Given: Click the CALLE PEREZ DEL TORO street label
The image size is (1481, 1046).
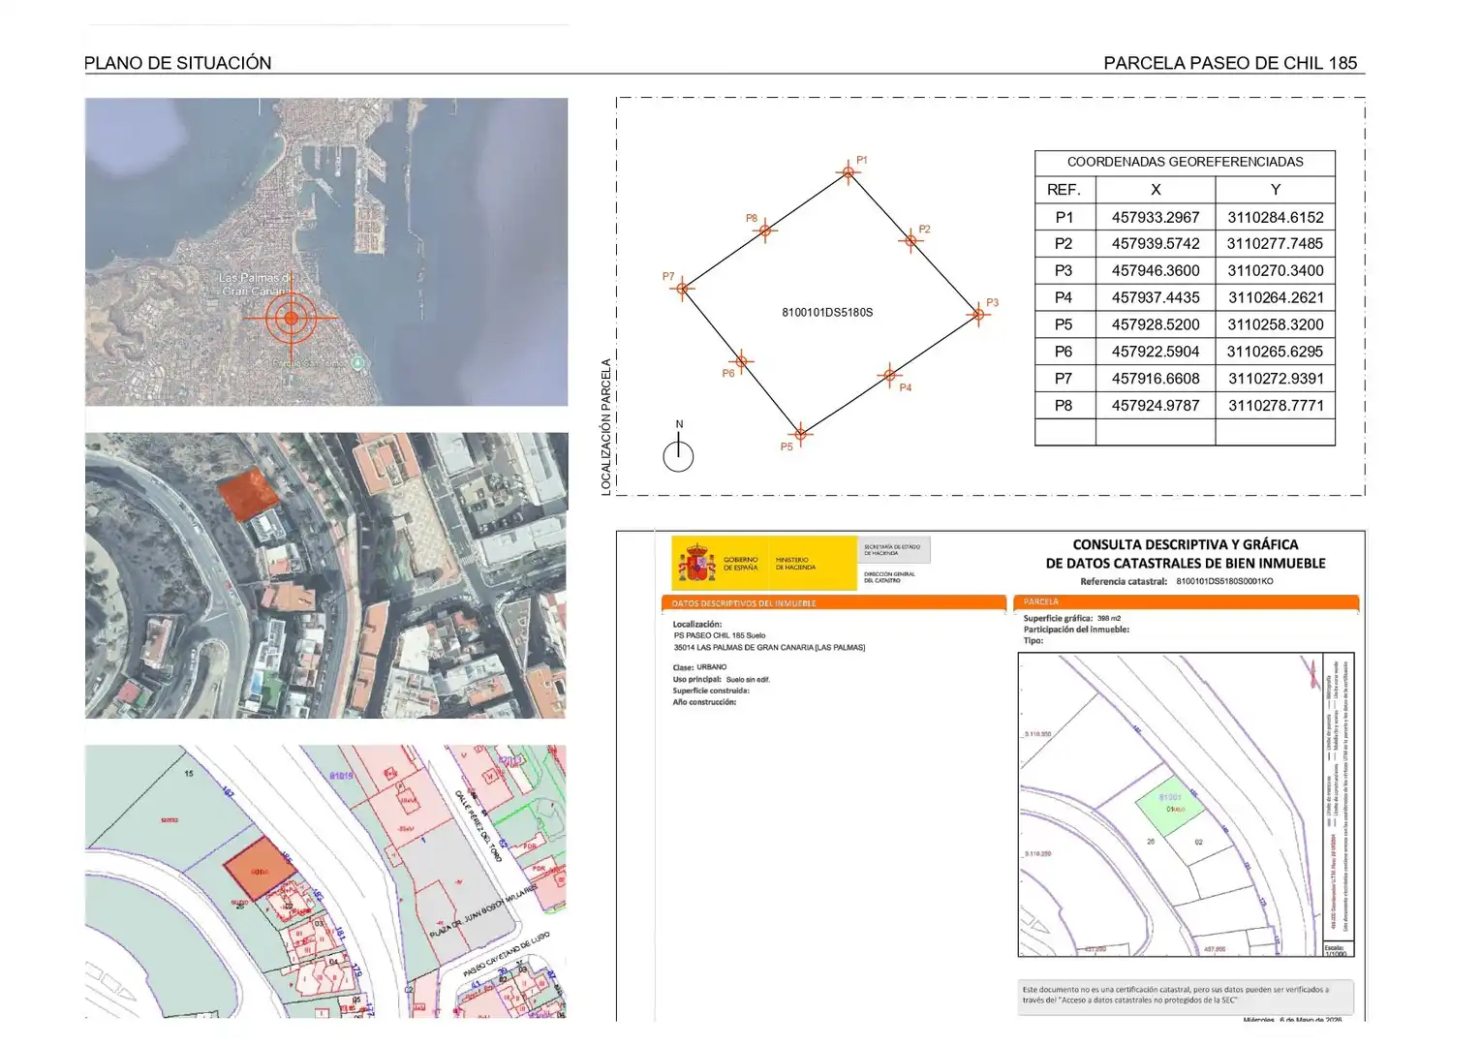Looking at the screenshot, I should coord(478,826).
